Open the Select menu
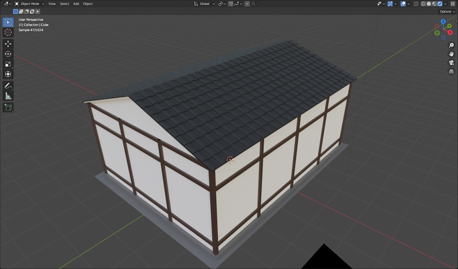This screenshot has height=269, width=458. pos(64,4)
